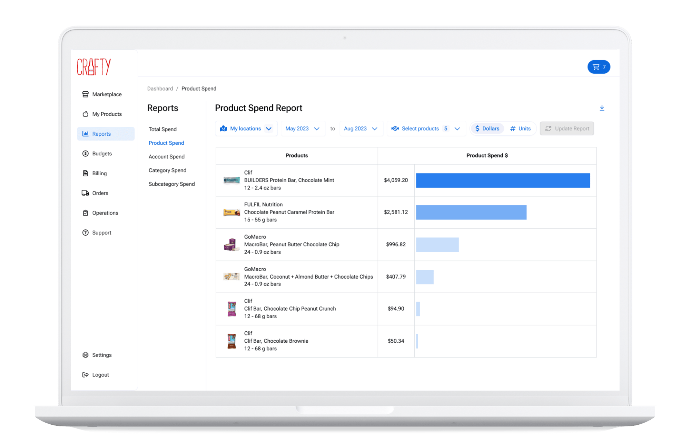Screen dimensions: 690x445
Task: Click the BUILDERS Protein Bar product thumbnail
Action: 231,180
